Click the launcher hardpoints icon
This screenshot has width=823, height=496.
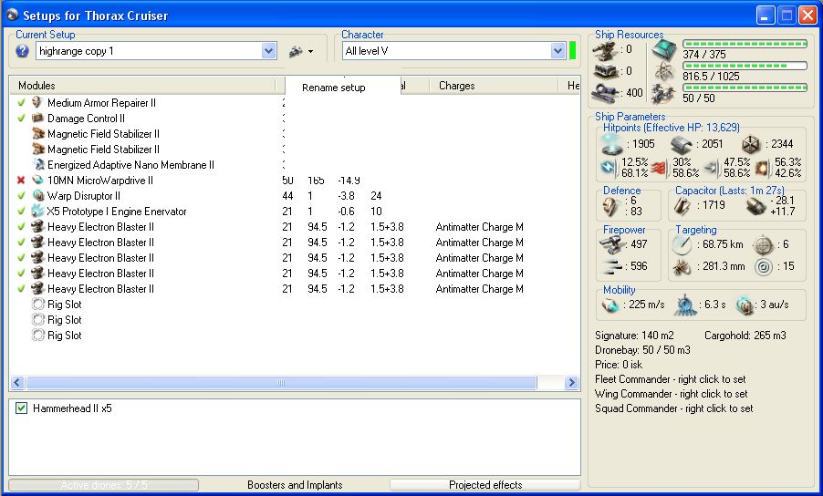605,71
